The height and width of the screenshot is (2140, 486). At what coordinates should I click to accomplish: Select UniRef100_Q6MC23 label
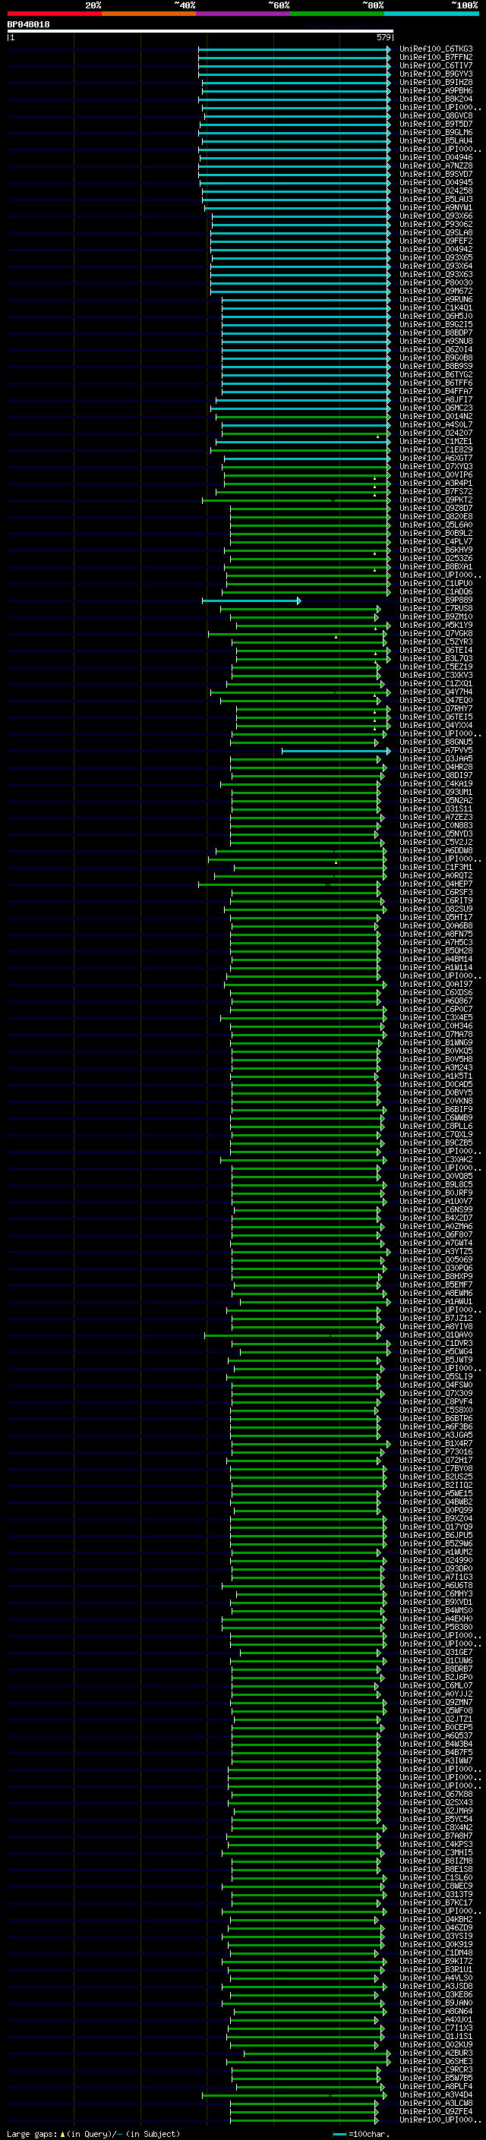pyautogui.click(x=436, y=408)
